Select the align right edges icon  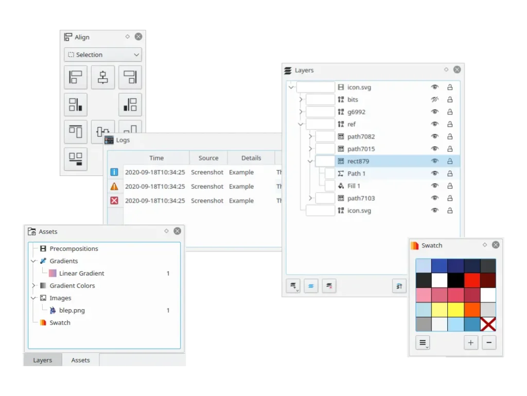(130, 77)
